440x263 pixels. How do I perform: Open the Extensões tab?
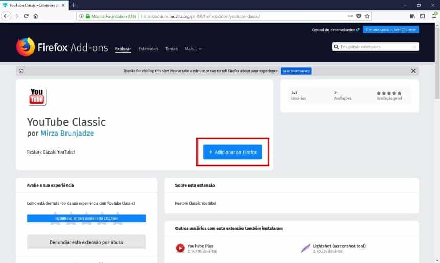coord(148,49)
